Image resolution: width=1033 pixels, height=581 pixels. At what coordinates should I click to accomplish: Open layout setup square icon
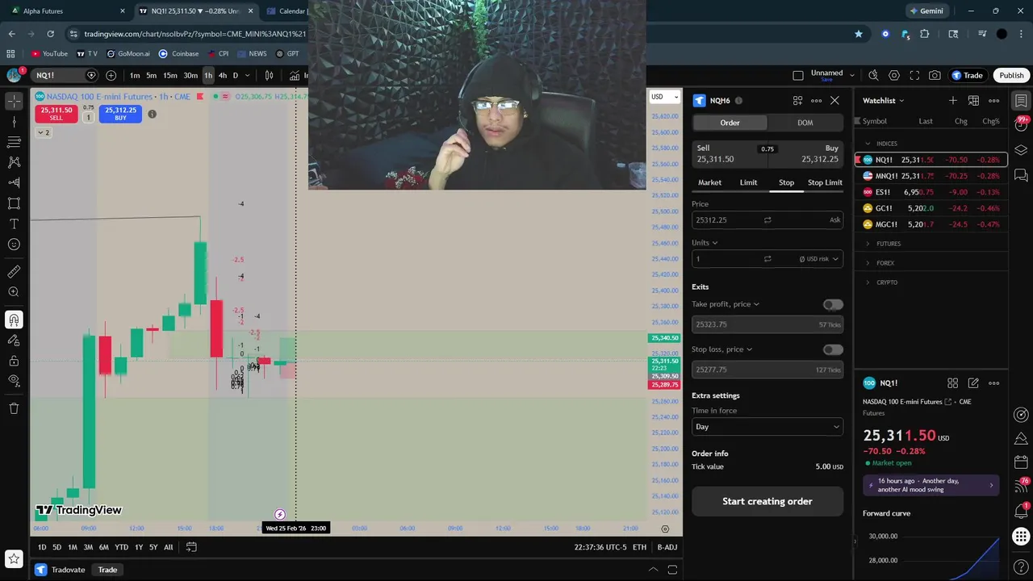(x=798, y=75)
